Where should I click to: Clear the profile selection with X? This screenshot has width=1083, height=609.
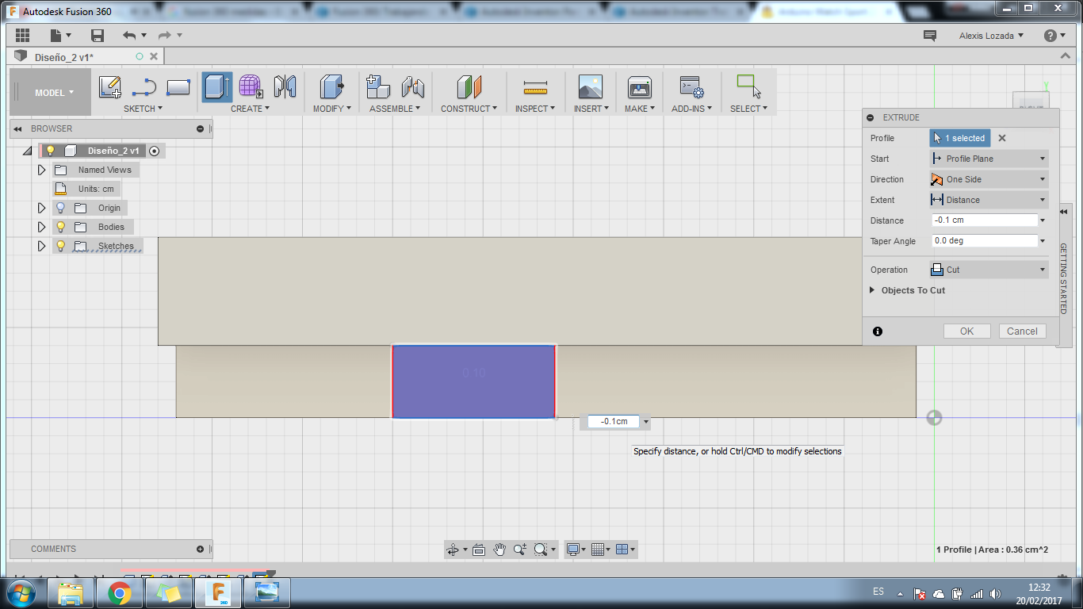1002,138
